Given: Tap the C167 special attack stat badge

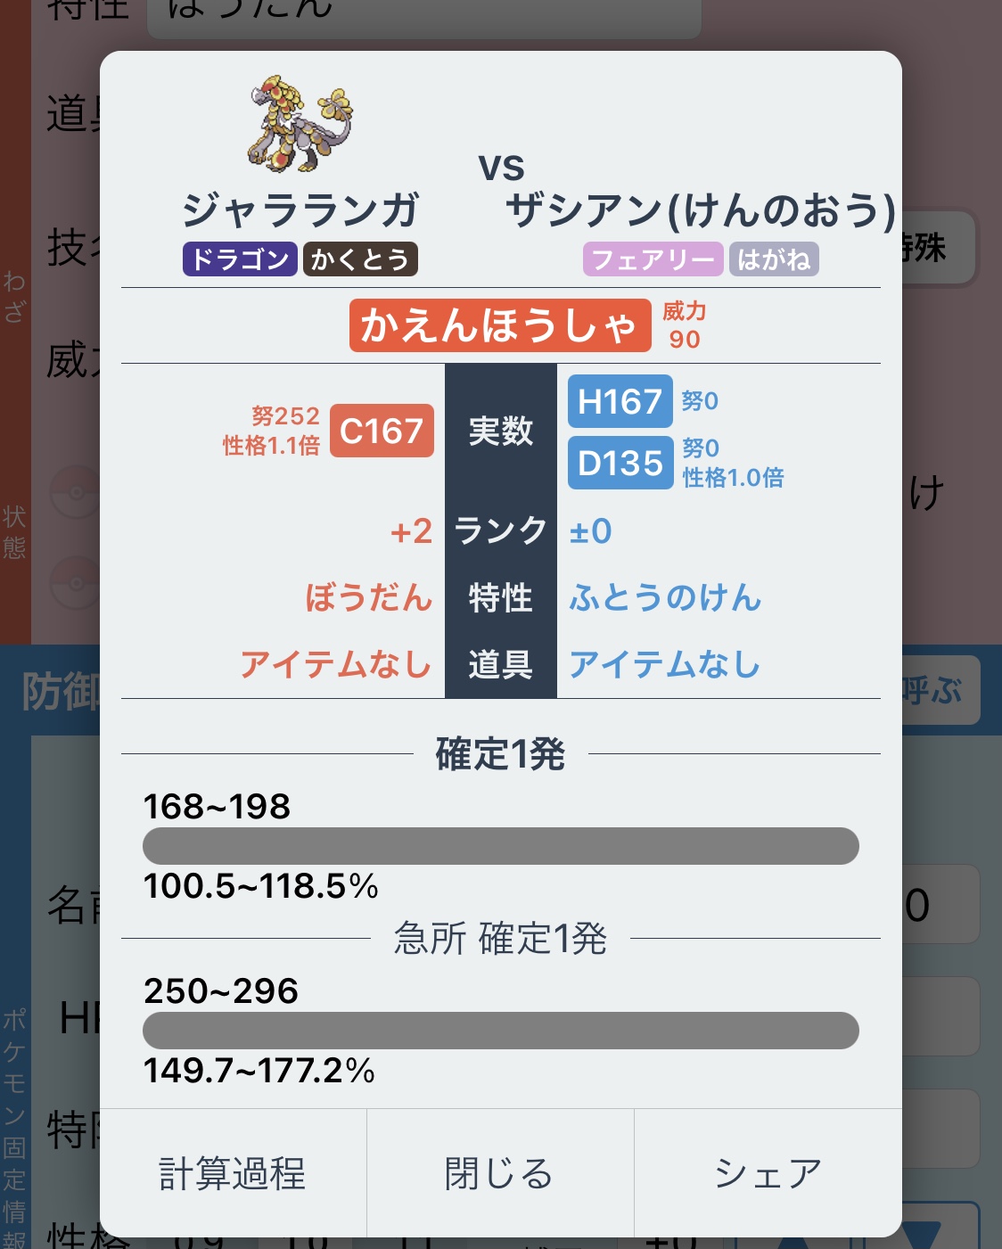Looking at the screenshot, I should [382, 431].
